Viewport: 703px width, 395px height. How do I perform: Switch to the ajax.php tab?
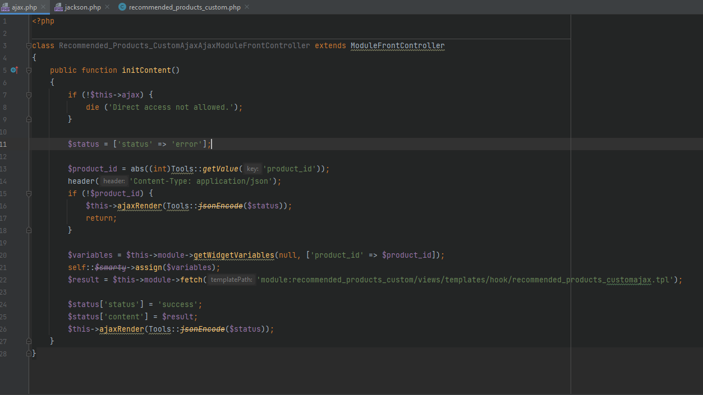(x=24, y=7)
